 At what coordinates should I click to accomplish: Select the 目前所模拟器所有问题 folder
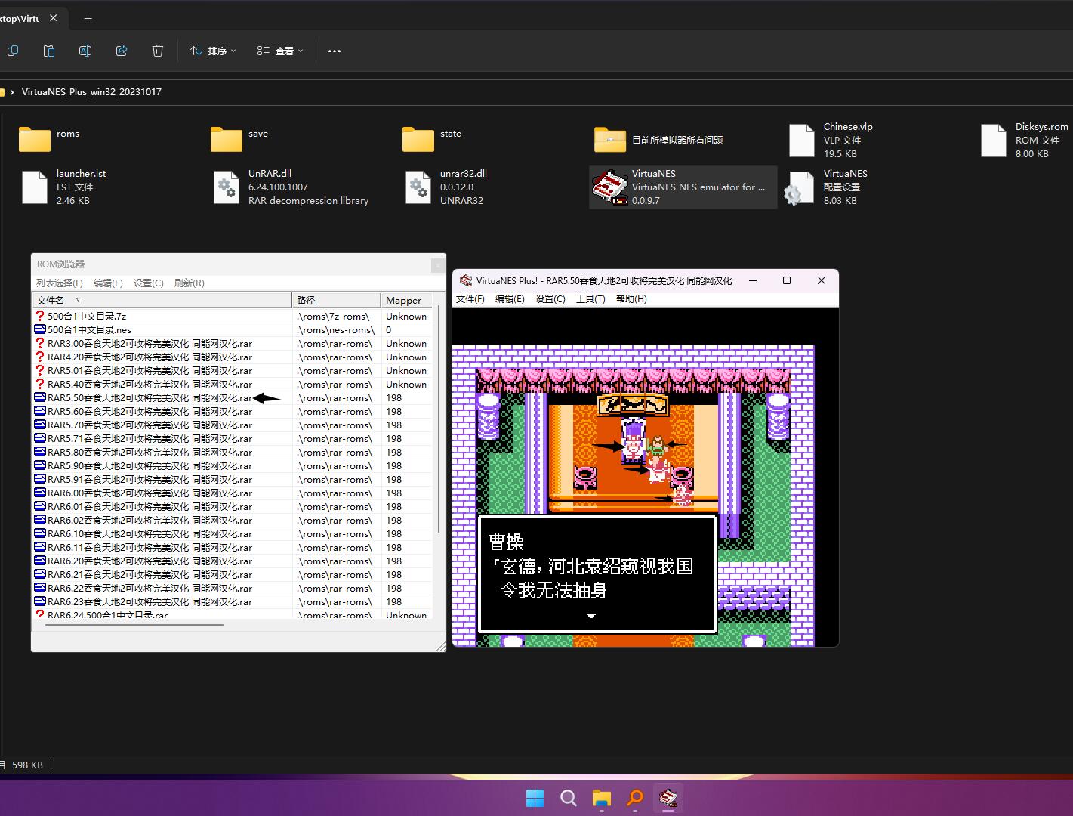[659, 140]
